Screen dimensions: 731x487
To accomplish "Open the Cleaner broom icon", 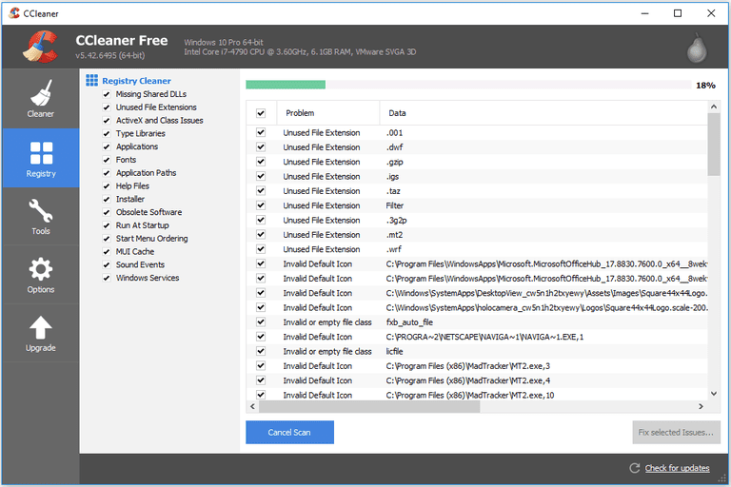I will coord(40,93).
